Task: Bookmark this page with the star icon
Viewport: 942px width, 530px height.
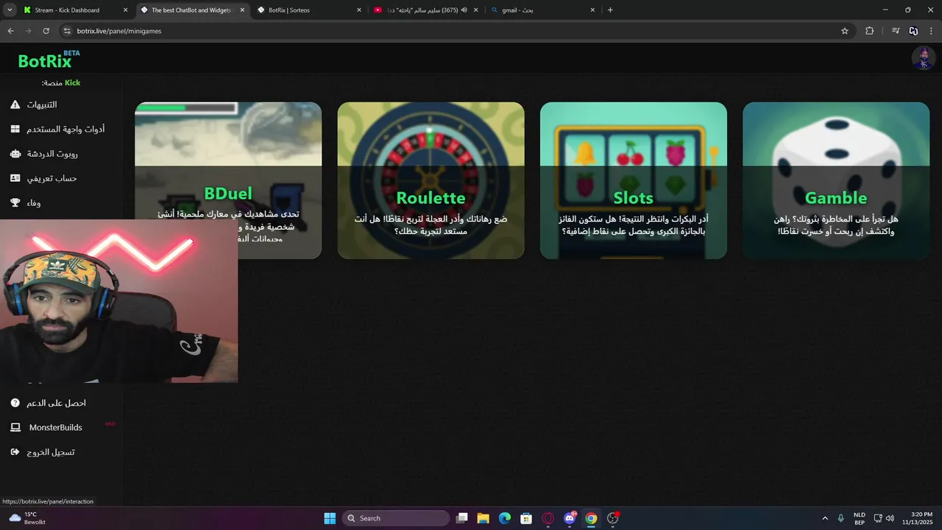Action: [845, 31]
